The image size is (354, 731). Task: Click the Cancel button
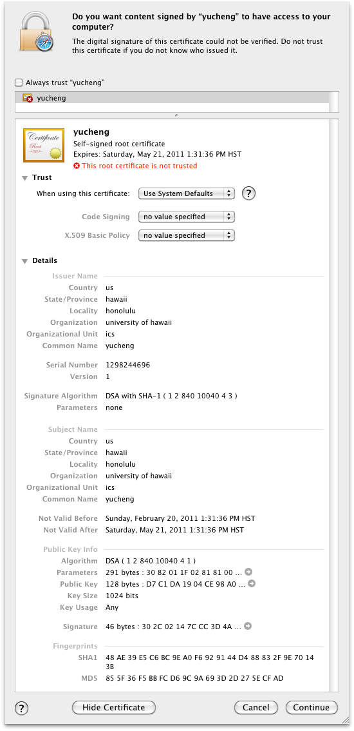256,707
